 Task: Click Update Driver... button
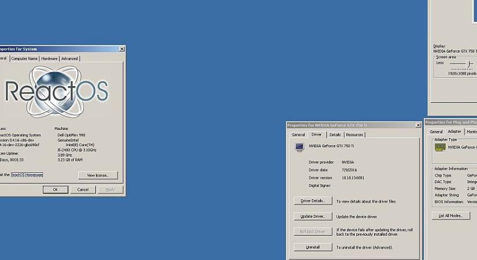[x=313, y=216]
